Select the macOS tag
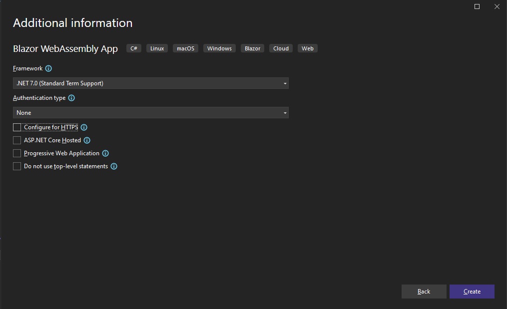 [x=186, y=48]
